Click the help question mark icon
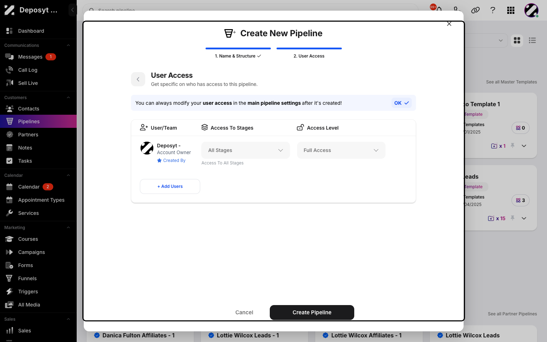 pos(493,10)
